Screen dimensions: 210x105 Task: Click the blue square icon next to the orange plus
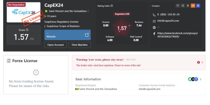198,6
